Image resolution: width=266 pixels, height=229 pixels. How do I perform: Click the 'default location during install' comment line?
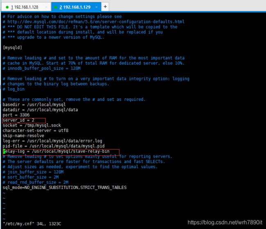[83, 32]
